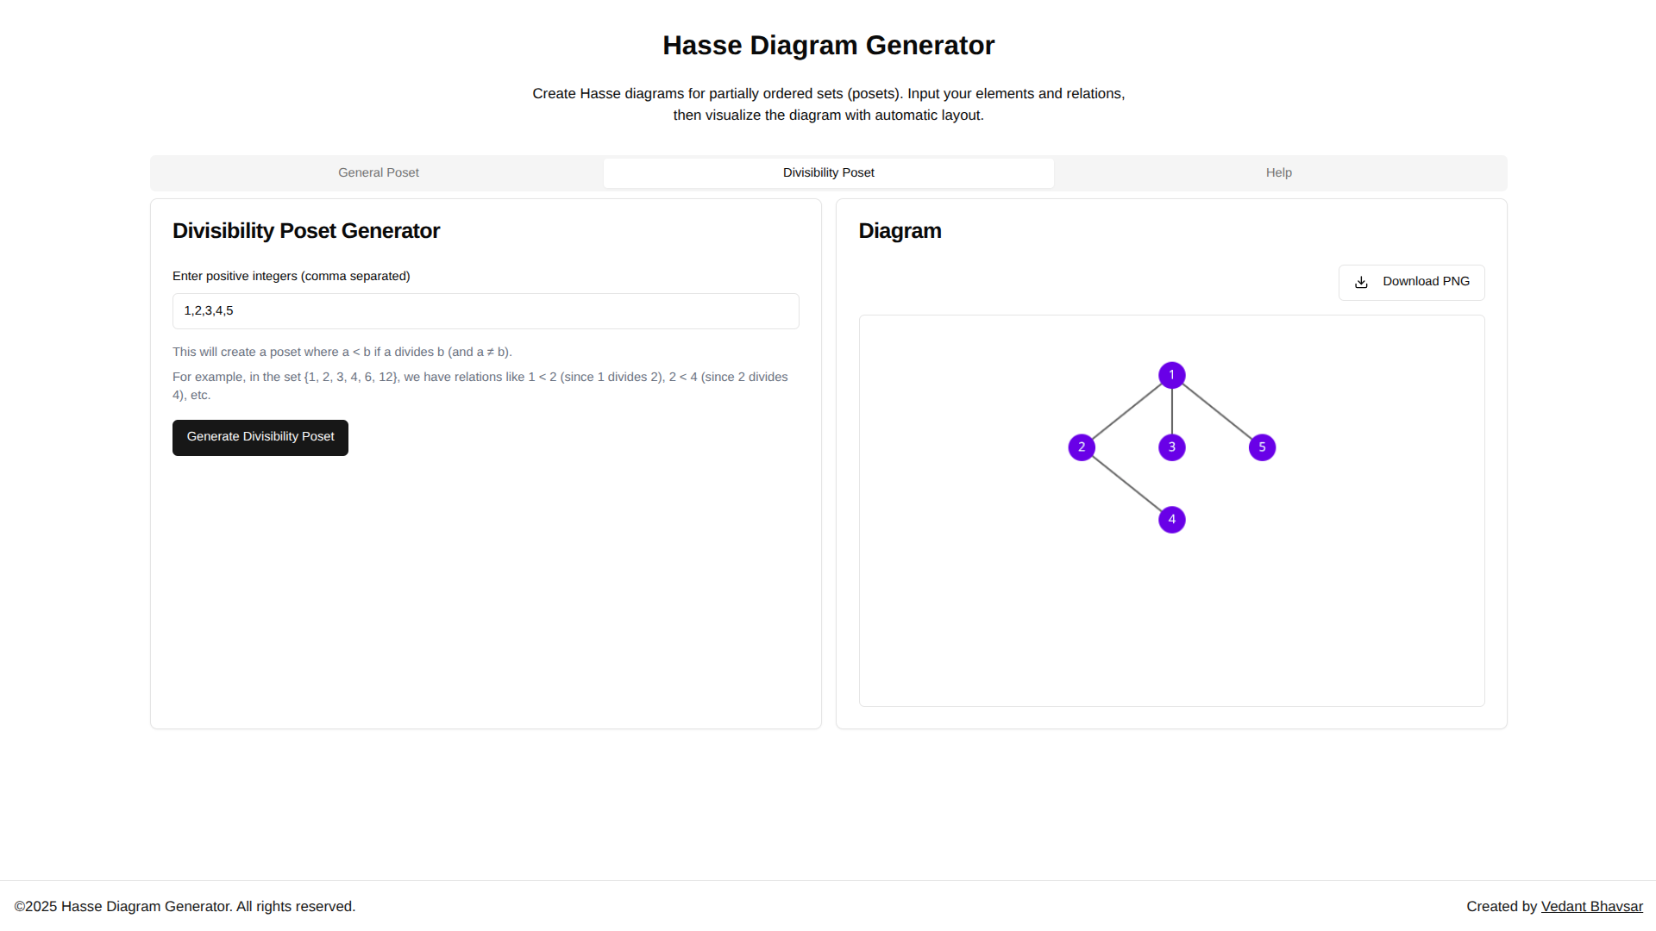Click the Divisibility Poset Generator heading
1656x931 pixels.
[x=306, y=231]
